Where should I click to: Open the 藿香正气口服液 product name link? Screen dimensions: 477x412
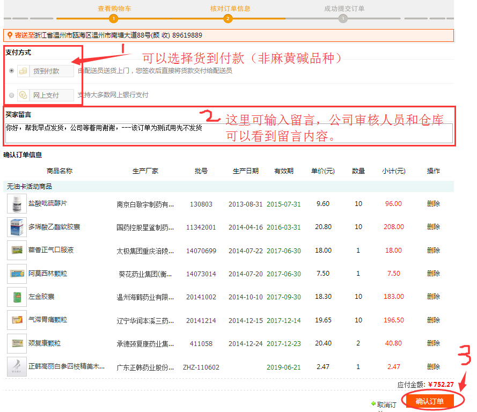pyautogui.click(x=51, y=250)
